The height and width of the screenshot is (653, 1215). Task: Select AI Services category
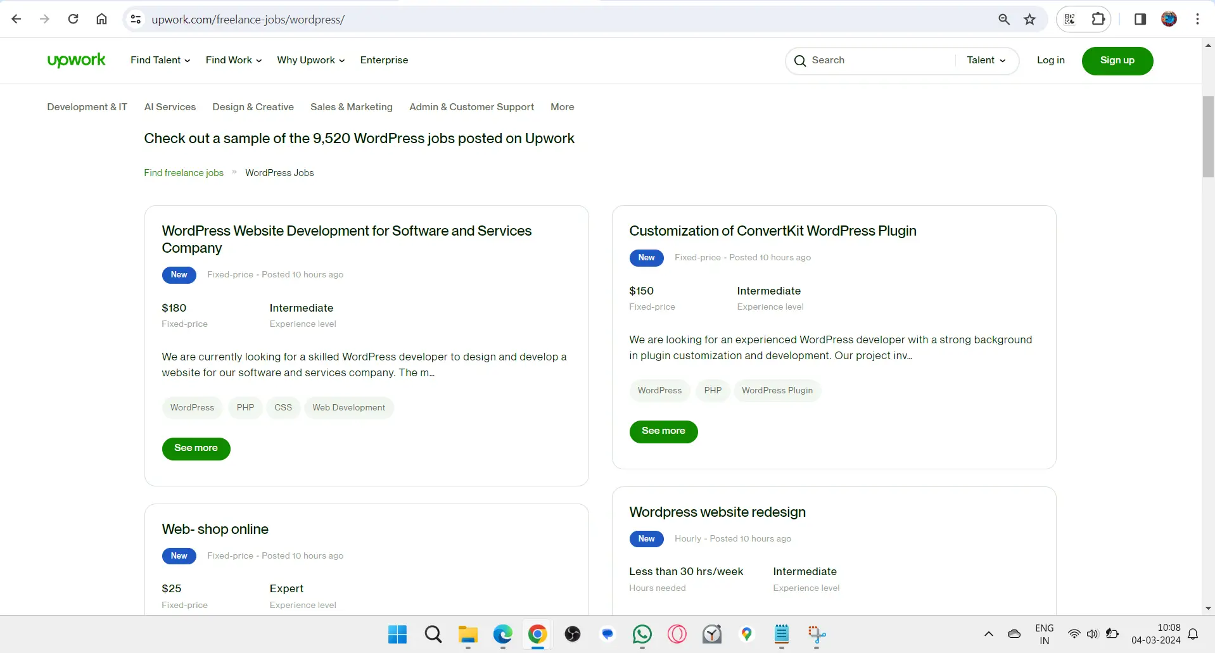[x=170, y=107]
